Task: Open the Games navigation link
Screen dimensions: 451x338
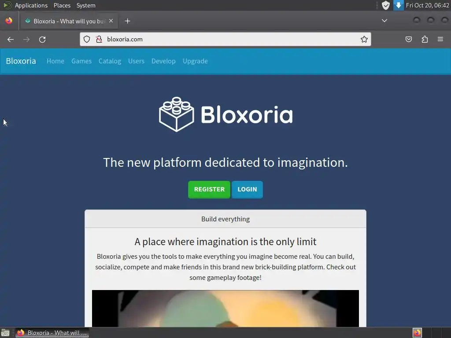Action: pos(81,61)
